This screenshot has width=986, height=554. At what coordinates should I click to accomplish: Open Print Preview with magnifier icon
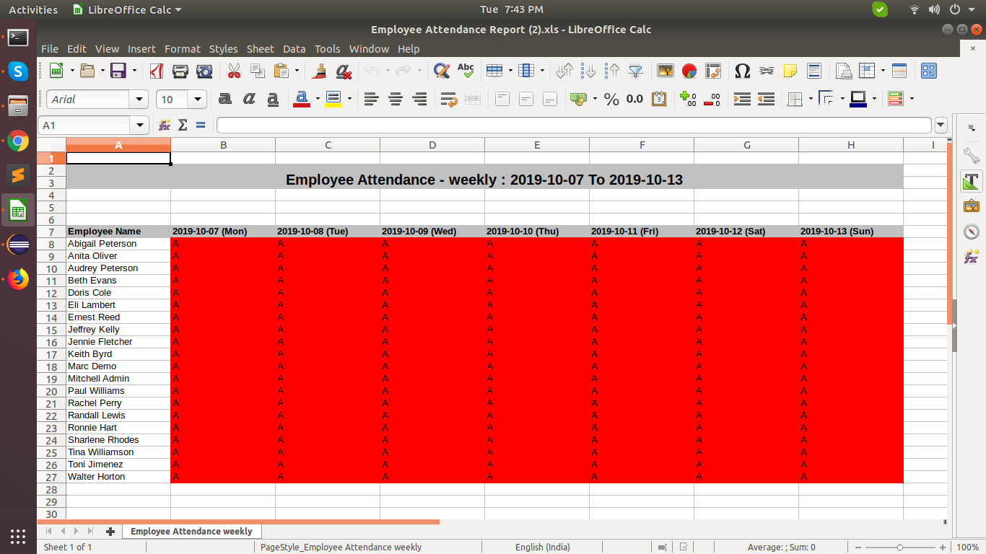pyautogui.click(x=205, y=71)
